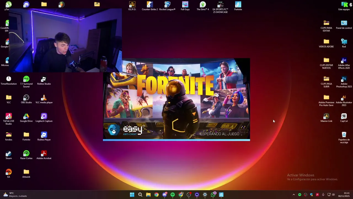The height and width of the screenshot is (199, 353).
Task: Open taskbar Search
Action: pyautogui.click(x=140, y=195)
